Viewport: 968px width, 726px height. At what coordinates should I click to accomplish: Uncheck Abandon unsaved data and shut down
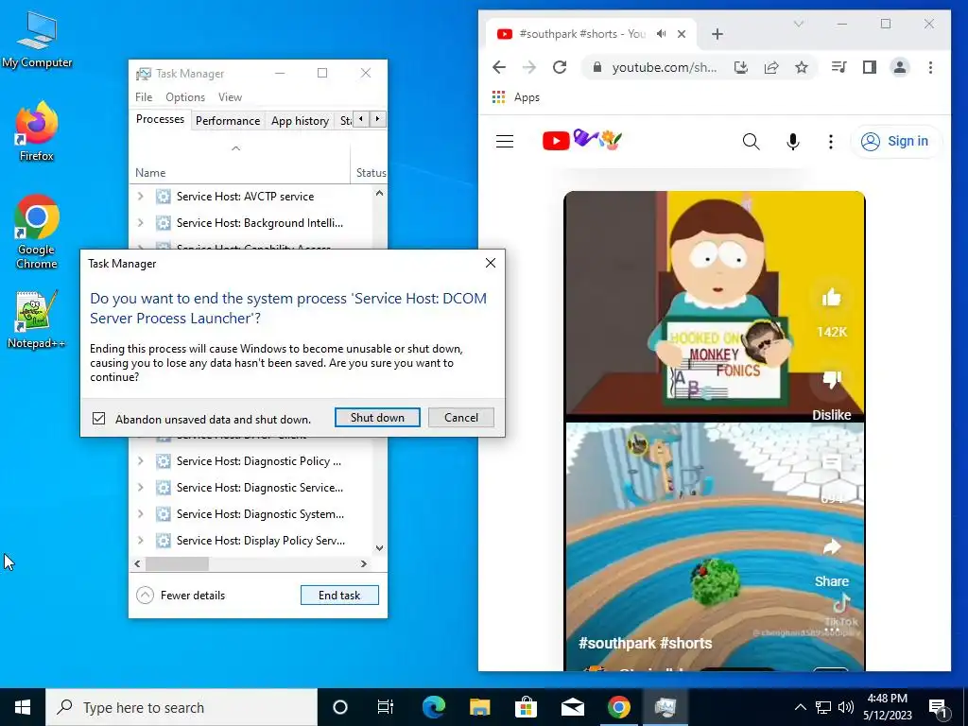(98, 419)
